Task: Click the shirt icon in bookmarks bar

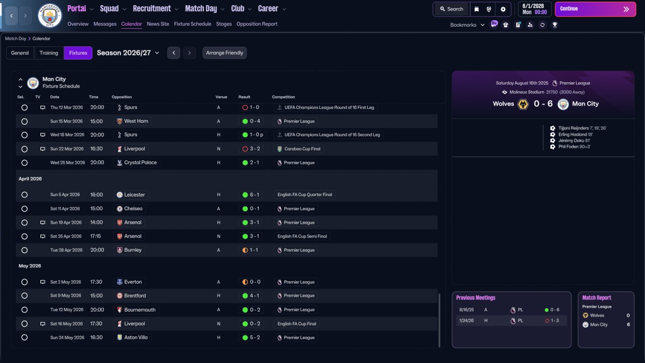Action: pos(506,25)
